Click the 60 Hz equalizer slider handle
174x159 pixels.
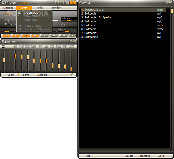pos(15,56)
